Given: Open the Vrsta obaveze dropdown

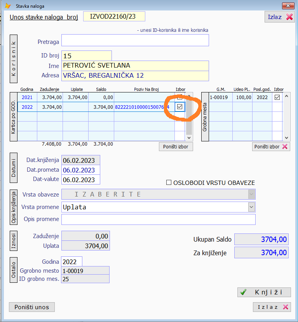Looking at the screenshot, I should tap(251, 194).
